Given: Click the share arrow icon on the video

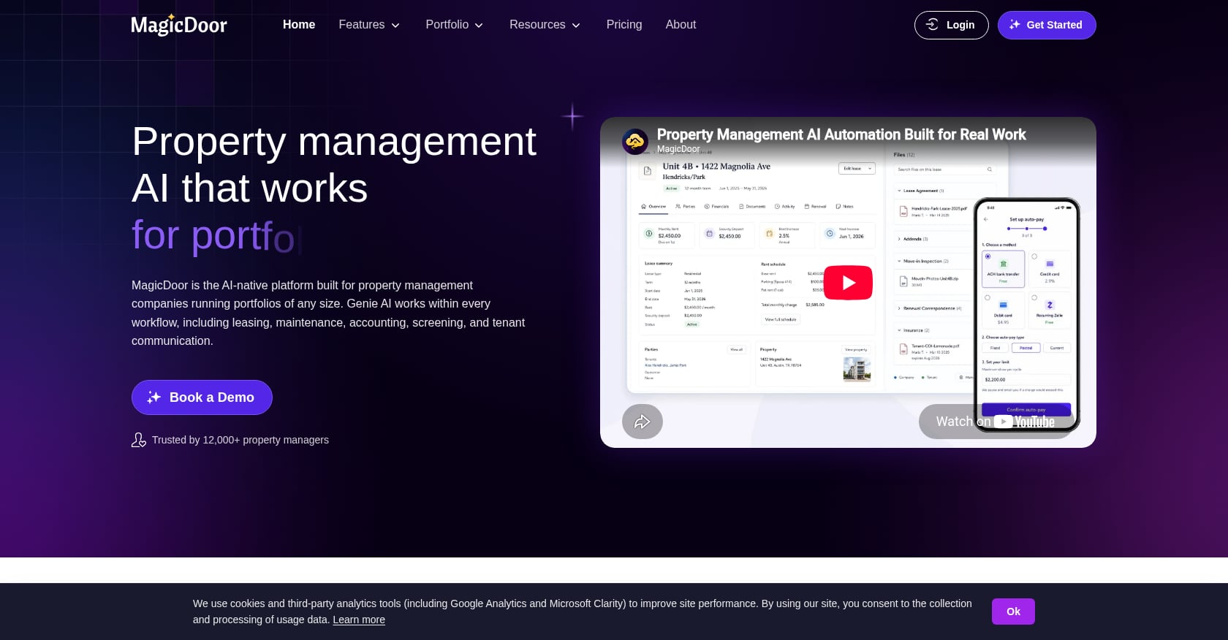Looking at the screenshot, I should 643,422.
